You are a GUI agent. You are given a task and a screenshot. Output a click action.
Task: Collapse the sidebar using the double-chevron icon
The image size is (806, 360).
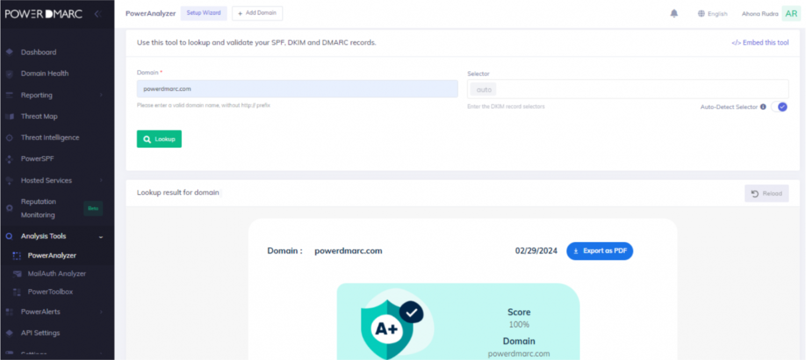(x=98, y=14)
